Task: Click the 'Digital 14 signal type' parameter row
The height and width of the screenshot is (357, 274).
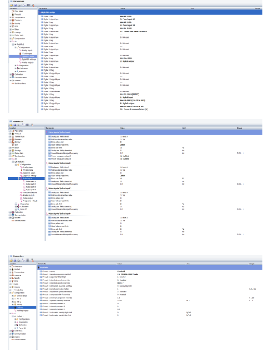Action: [x=151, y=98]
